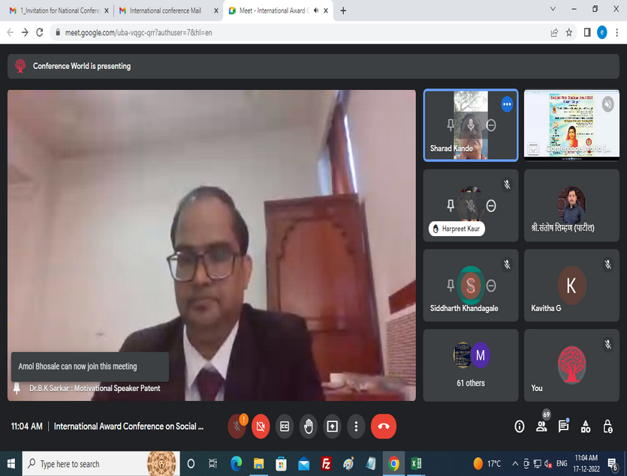The image size is (627, 476).
Task: Open the taskbar clock and date
Action: (x=586, y=463)
